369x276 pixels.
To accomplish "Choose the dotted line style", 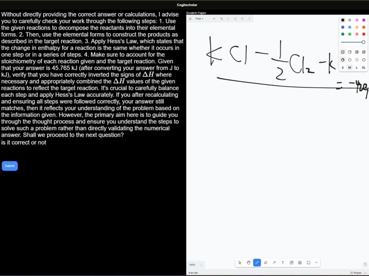I will point(357,60).
